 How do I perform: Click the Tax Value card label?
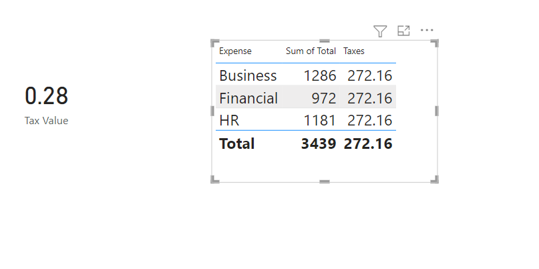(x=46, y=121)
